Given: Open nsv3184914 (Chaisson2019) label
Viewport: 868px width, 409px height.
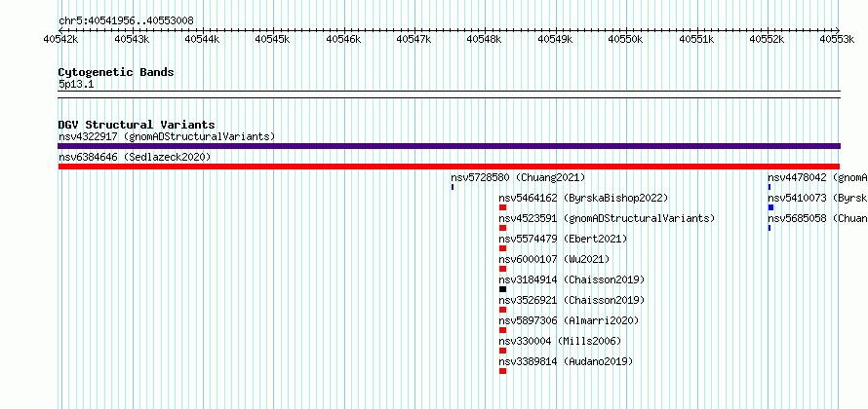Looking at the screenshot, I should click(x=572, y=279).
